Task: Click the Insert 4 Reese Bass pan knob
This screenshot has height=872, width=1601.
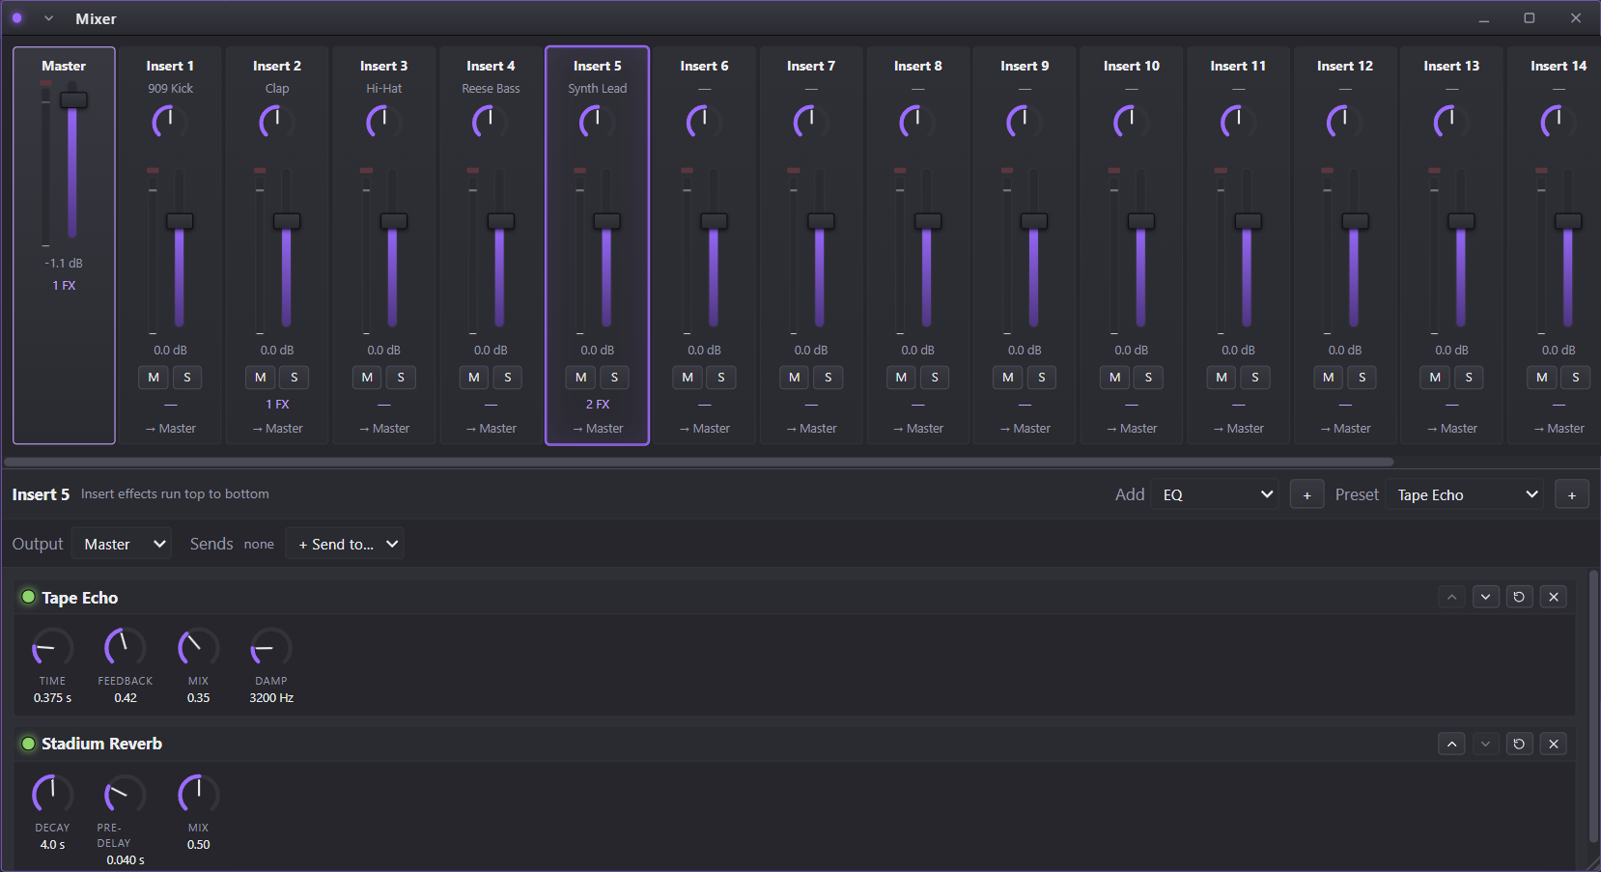Action: (491, 123)
